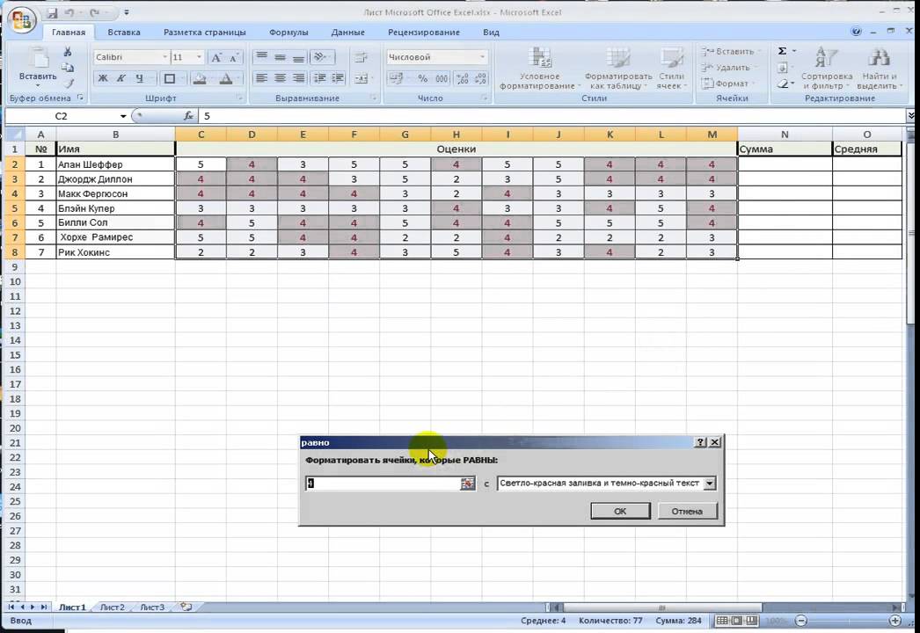The width and height of the screenshot is (920, 633).
Task: Click the AutoSum sigma icon
Action: 782,51
